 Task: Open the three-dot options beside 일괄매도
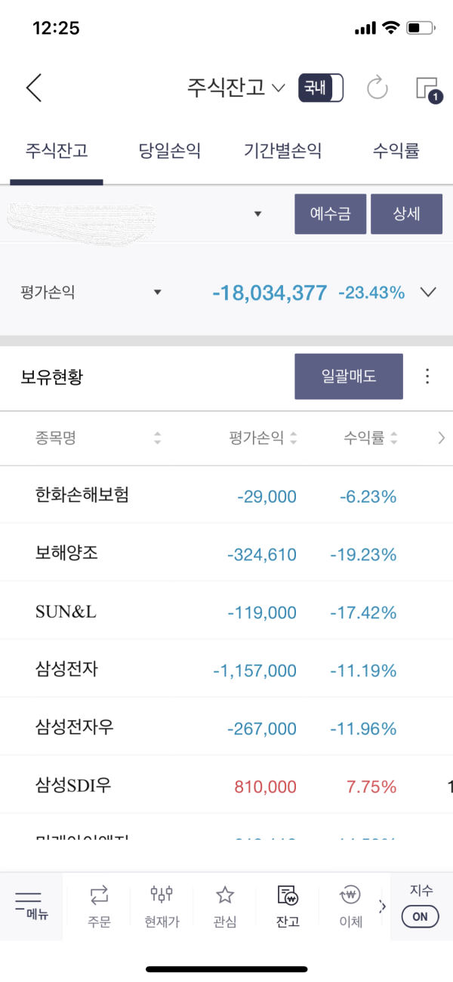pos(427,376)
